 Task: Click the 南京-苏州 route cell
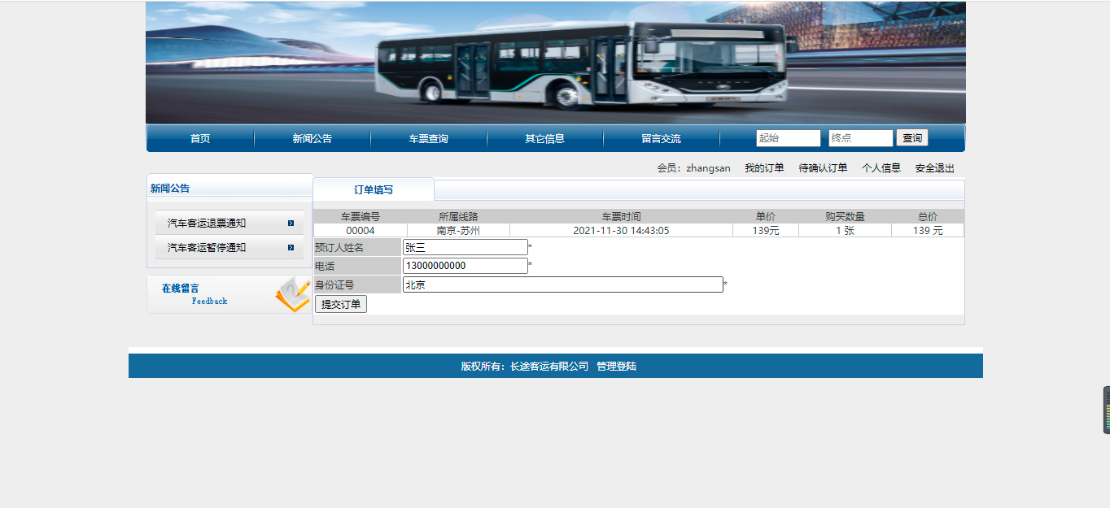(x=458, y=231)
